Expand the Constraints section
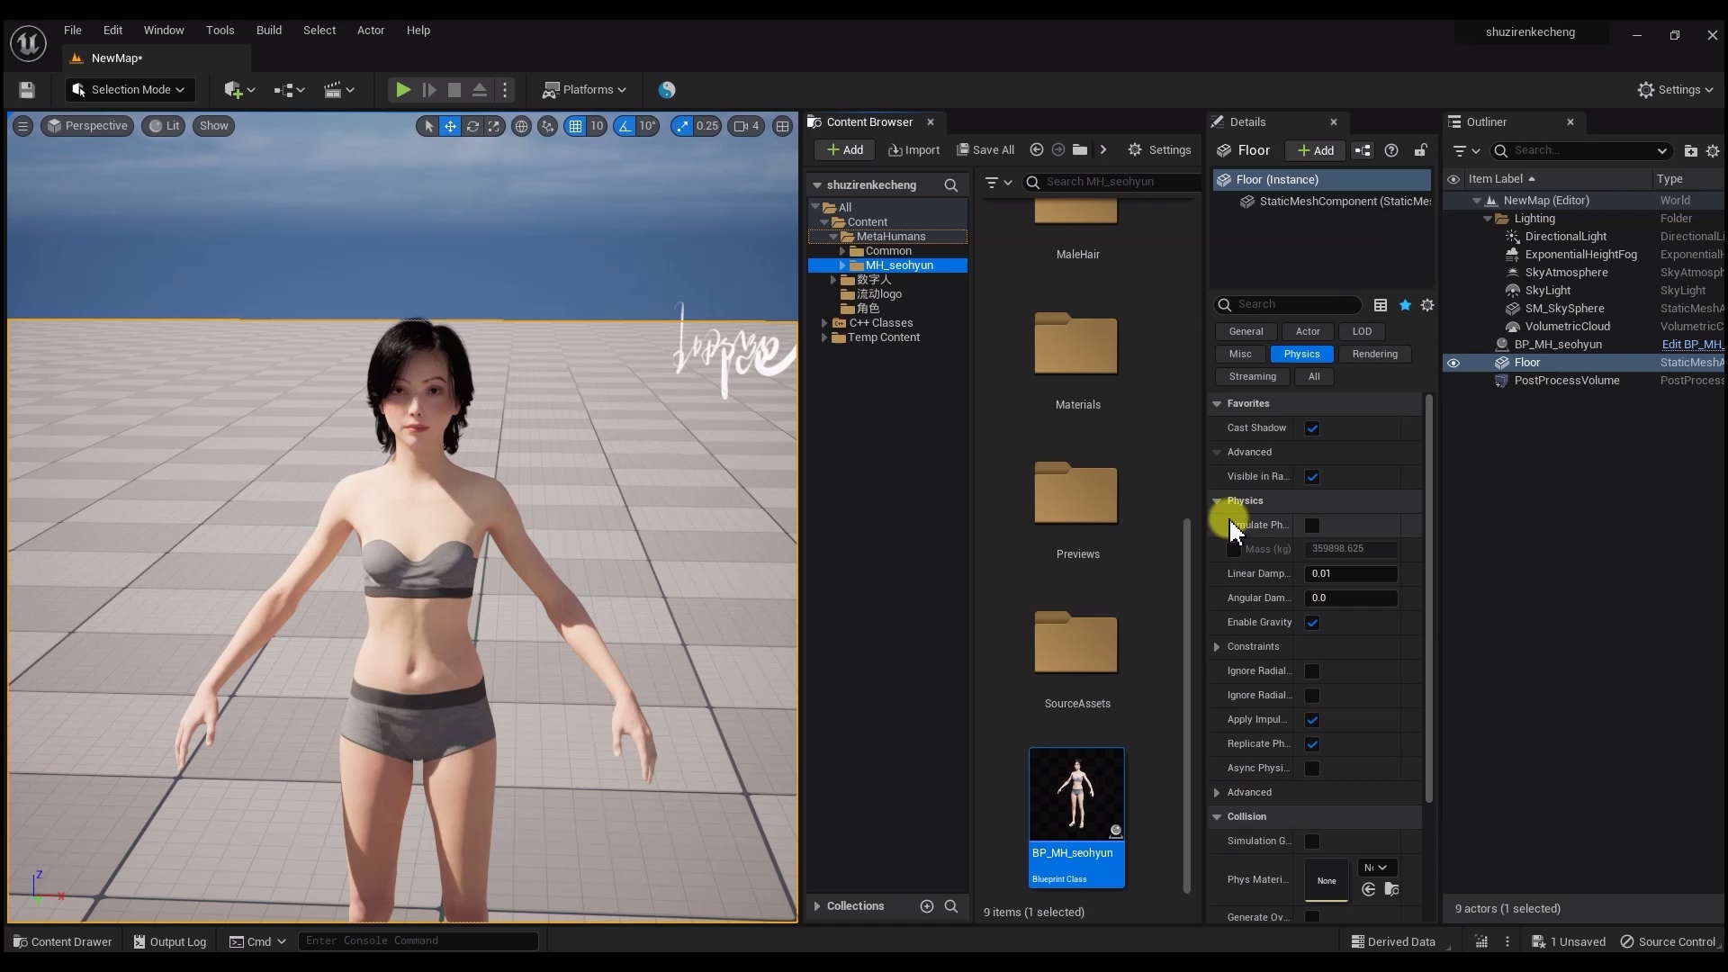Image resolution: width=1728 pixels, height=972 pixels. pyautogui.click(x=1217, y=647)
